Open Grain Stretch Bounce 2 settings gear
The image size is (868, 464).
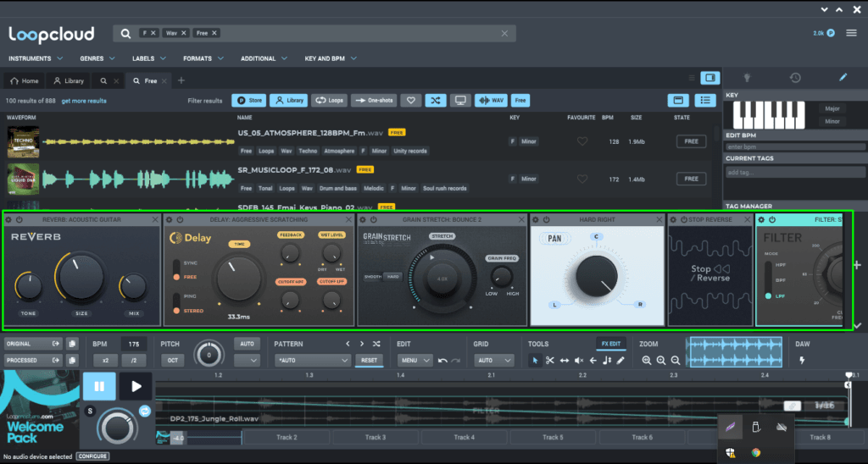tap(363, 219)
